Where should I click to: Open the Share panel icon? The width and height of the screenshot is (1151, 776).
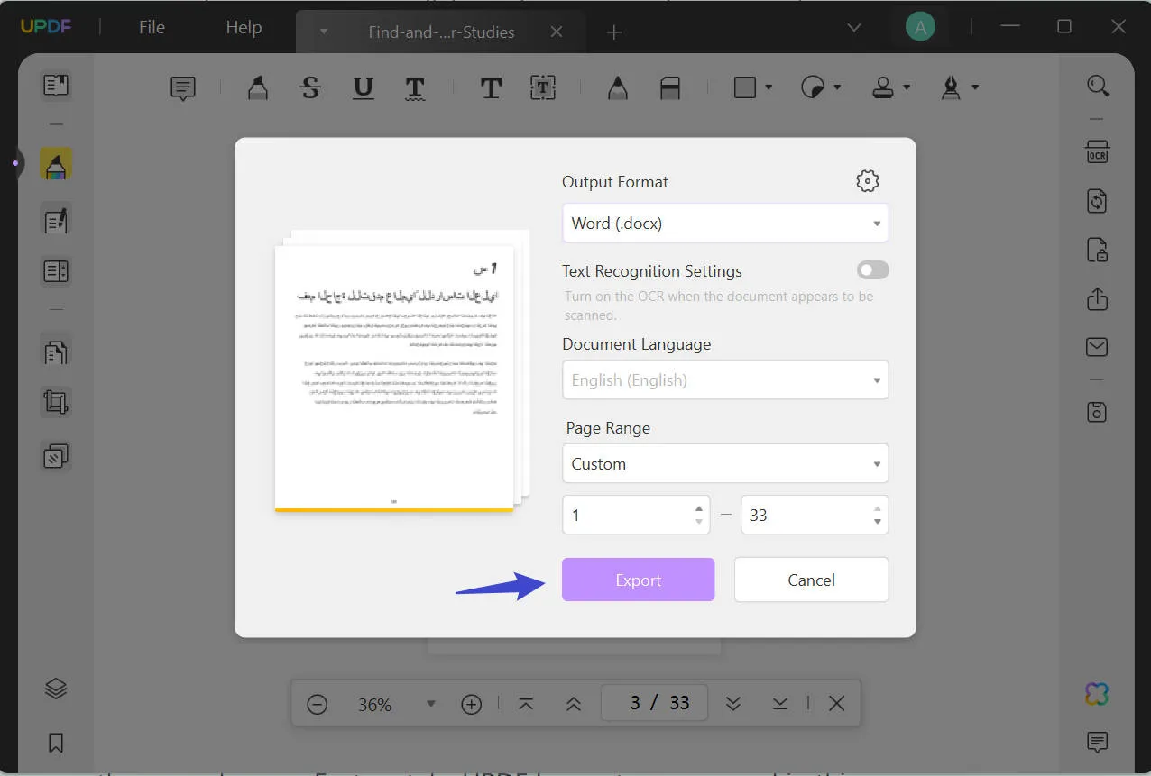(x=1096, y=299)
